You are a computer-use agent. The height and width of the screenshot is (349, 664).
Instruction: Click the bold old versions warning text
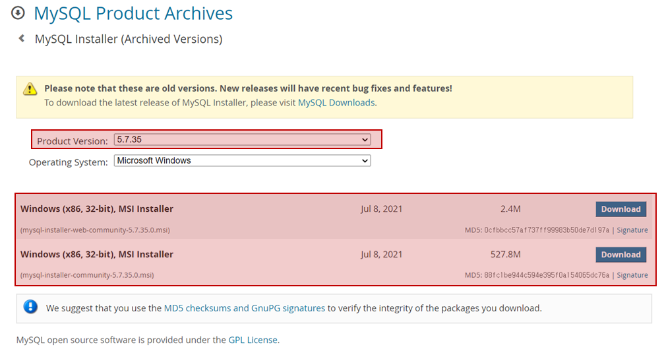[x=248, y=88]
